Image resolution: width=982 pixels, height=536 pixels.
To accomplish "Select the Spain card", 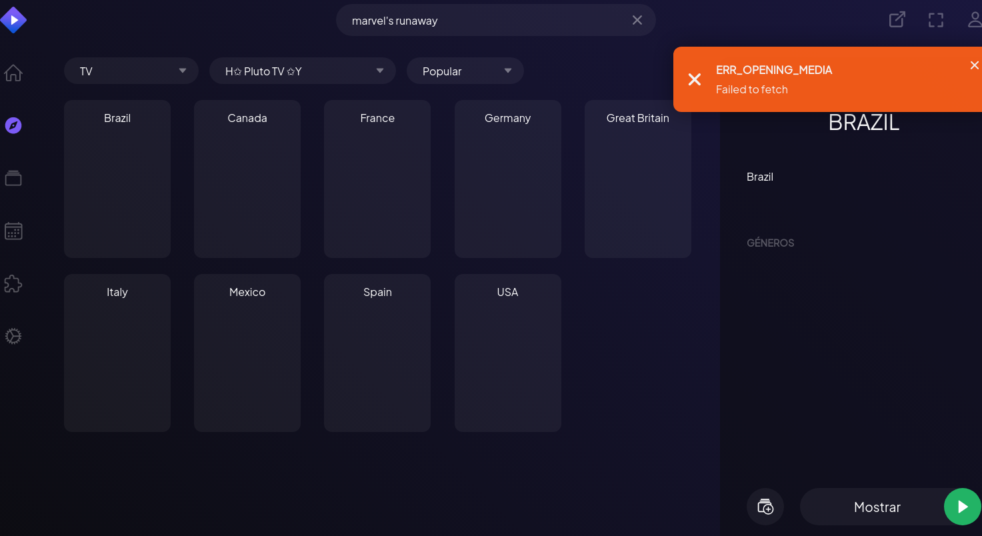I will (x=377, y=353).
